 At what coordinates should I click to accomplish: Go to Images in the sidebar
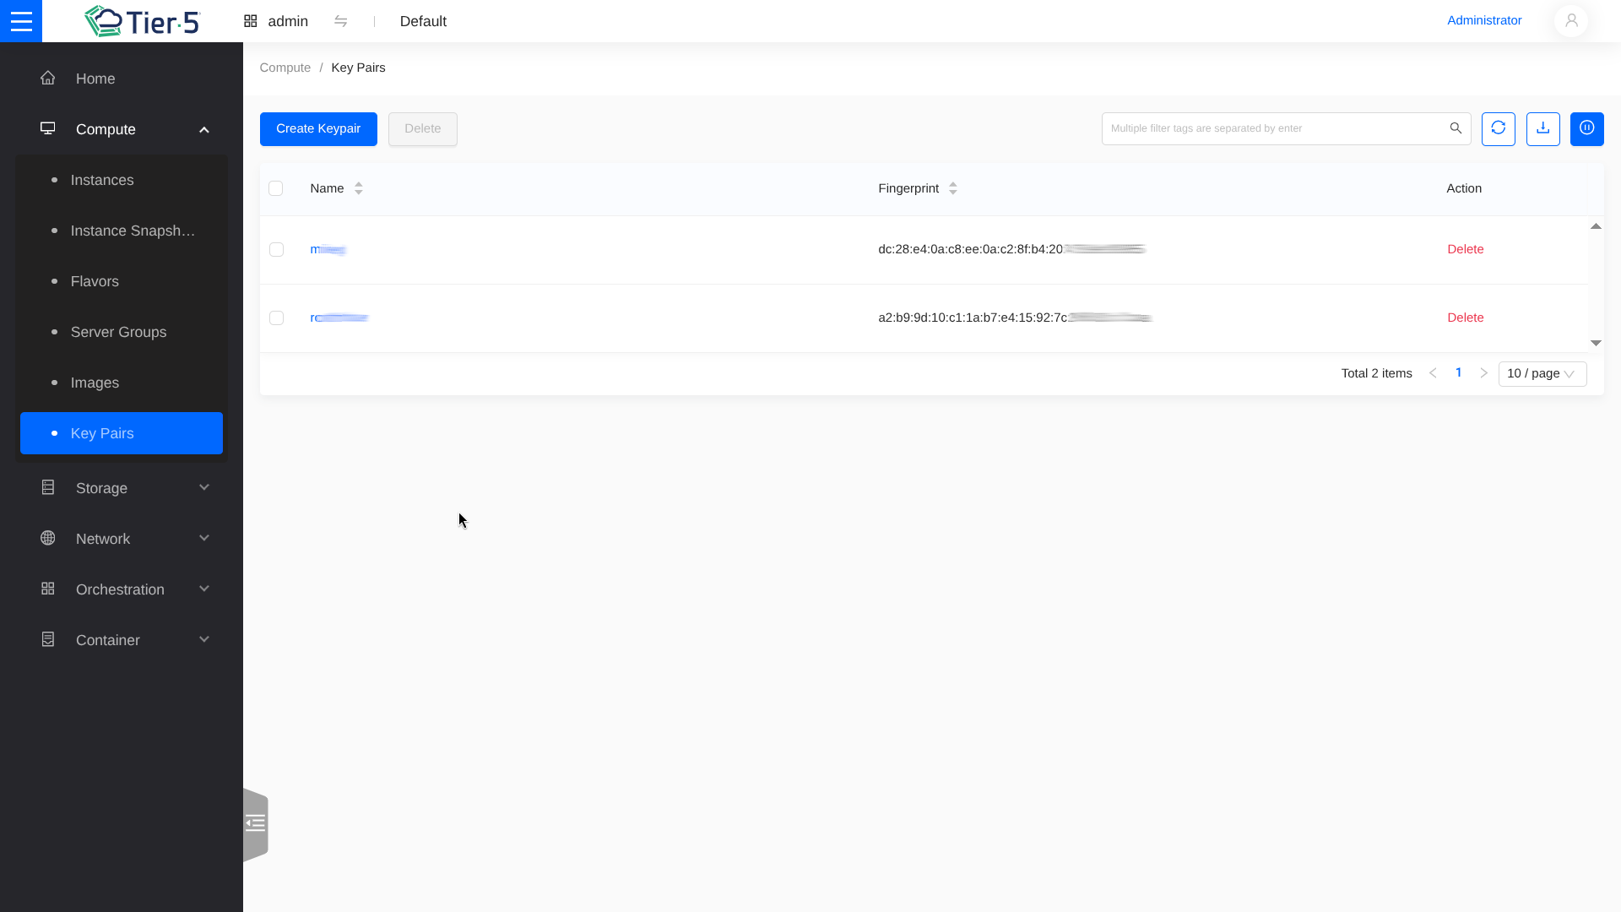(95, 383)
